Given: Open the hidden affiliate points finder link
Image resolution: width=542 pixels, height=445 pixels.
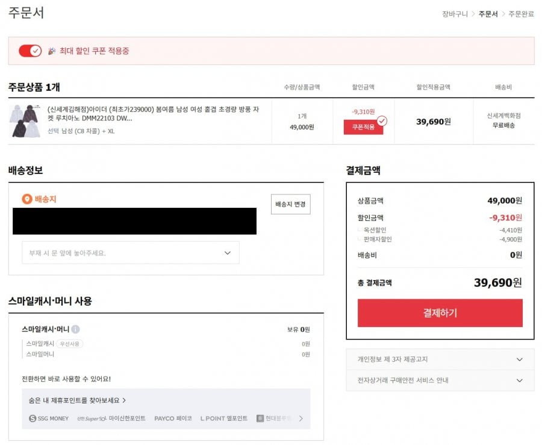Looking at the screenshot, I should 78,400.
